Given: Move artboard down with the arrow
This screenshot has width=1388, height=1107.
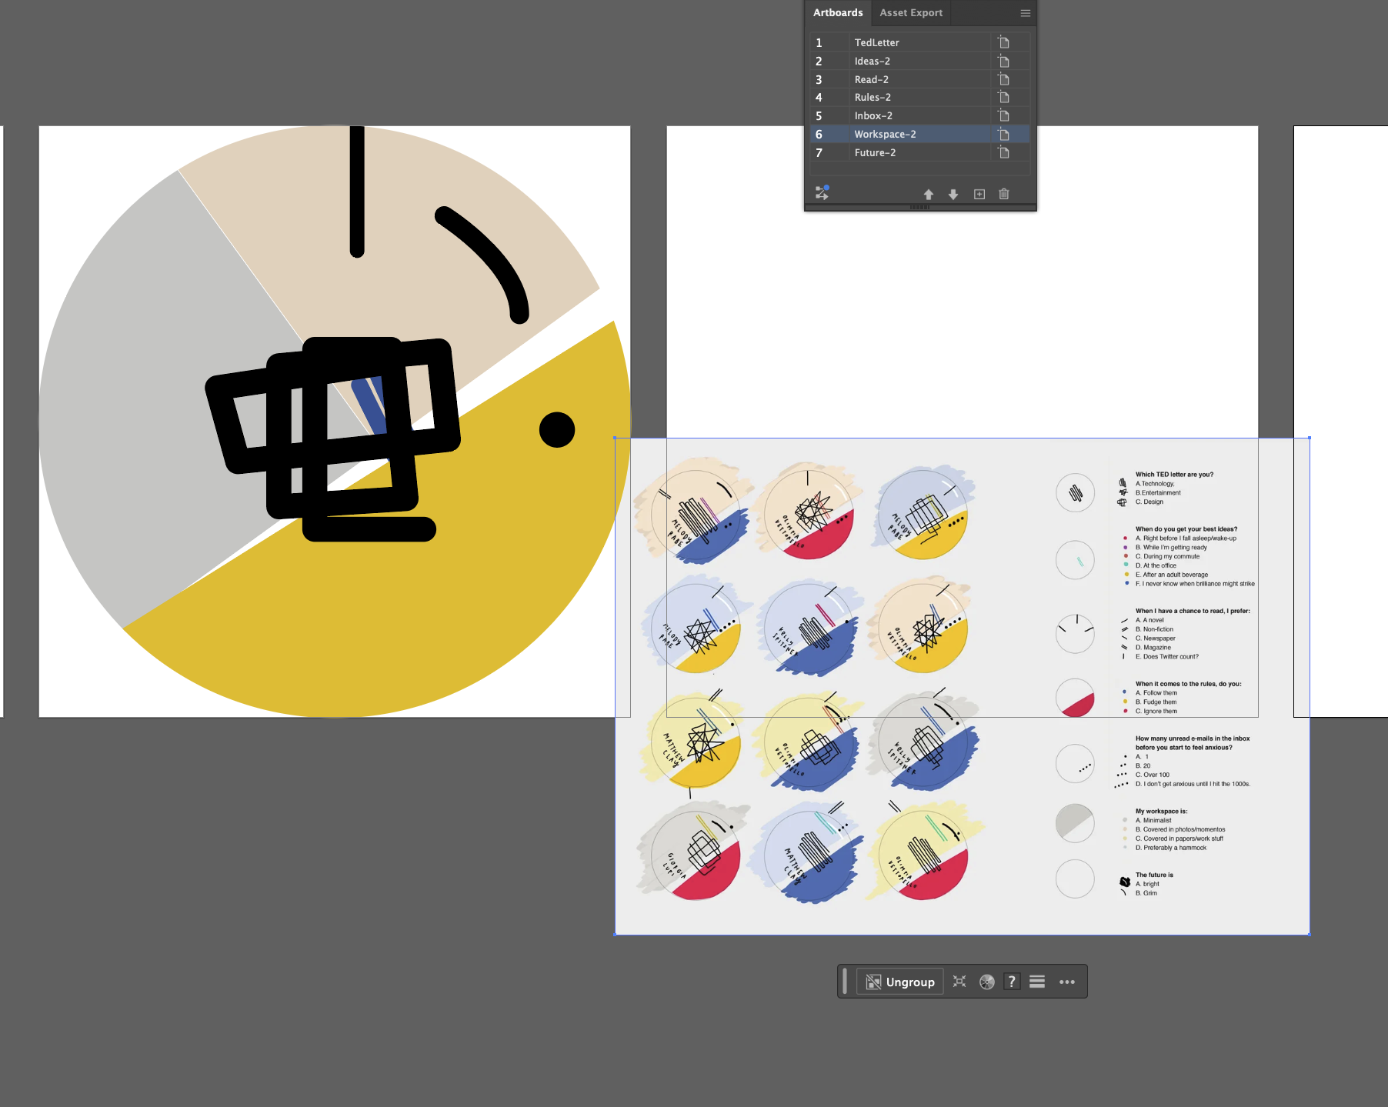Looking at the screenshot, I should coord(953,195).
